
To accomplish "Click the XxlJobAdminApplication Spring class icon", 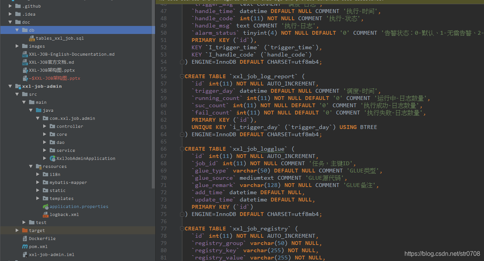I will tap(53, 158).
